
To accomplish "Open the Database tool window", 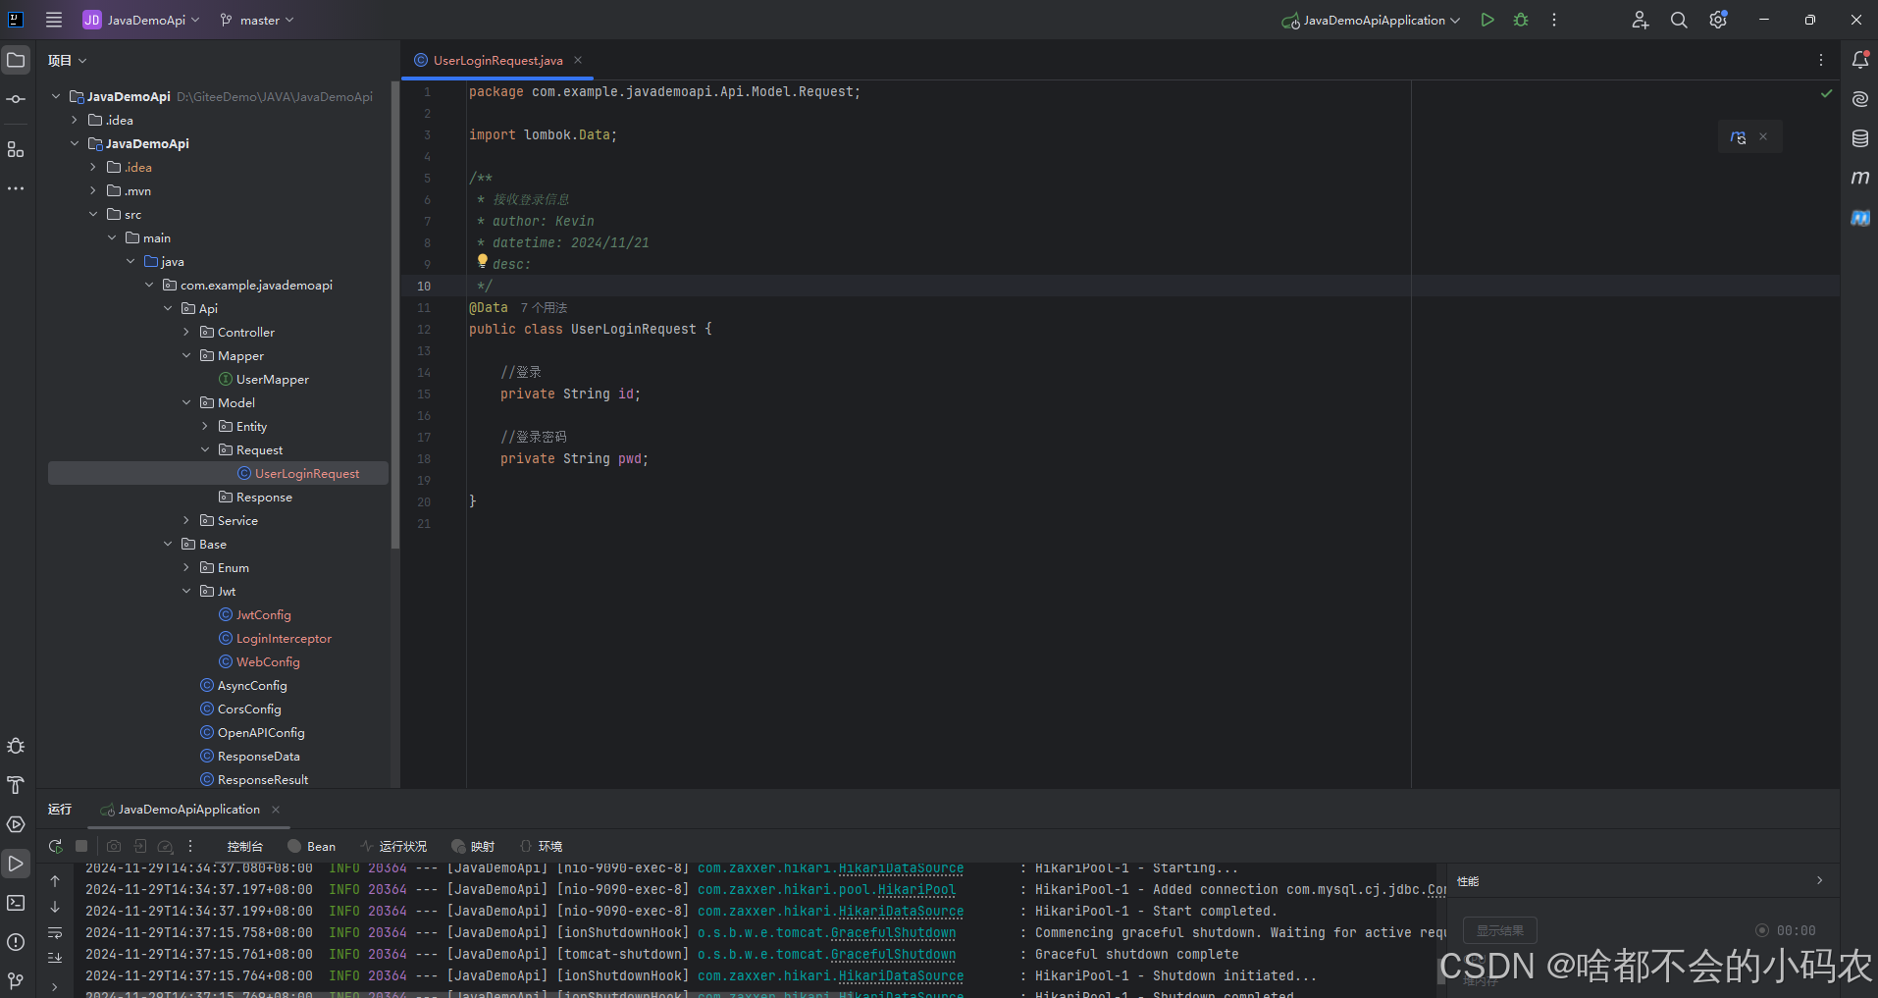I will pyautogui.click(x=1859, y=138).
